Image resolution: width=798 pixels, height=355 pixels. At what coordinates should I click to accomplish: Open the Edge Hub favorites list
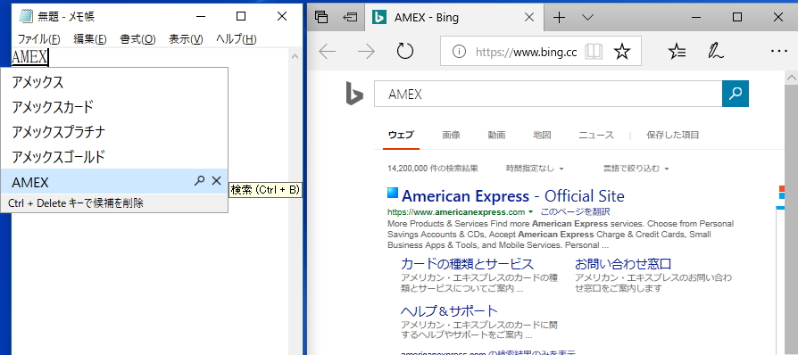(x=677, y=52)
